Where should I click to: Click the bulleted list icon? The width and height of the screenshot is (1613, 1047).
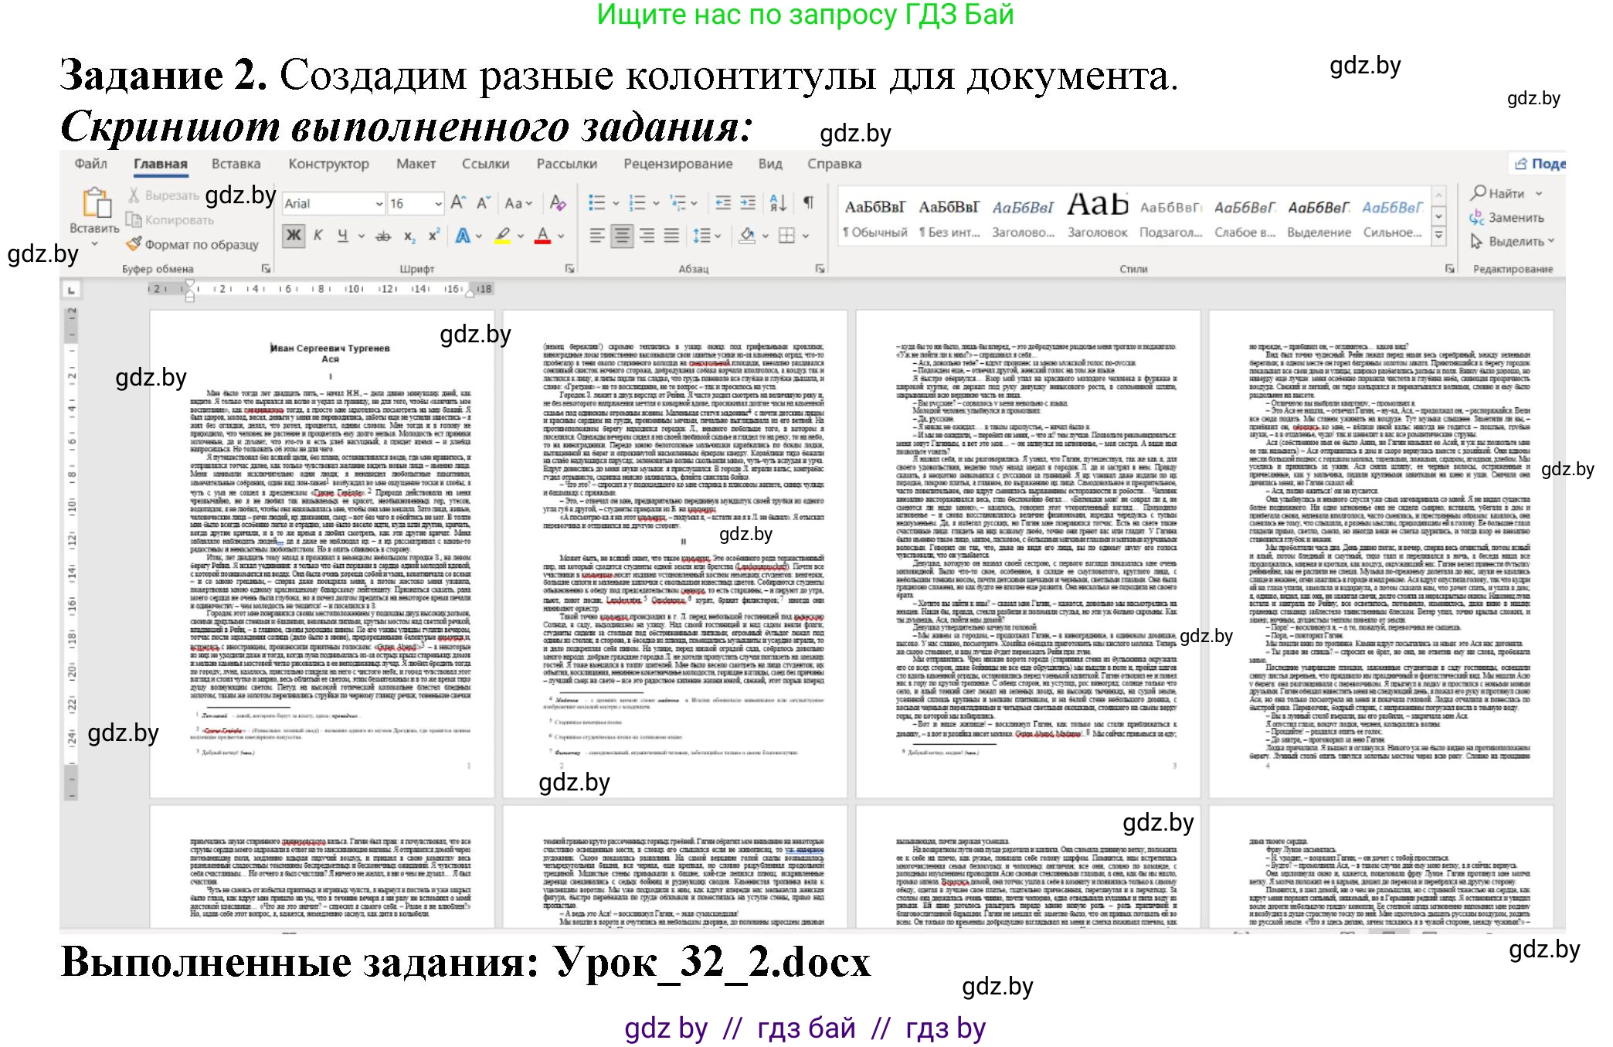coord(596,202)
